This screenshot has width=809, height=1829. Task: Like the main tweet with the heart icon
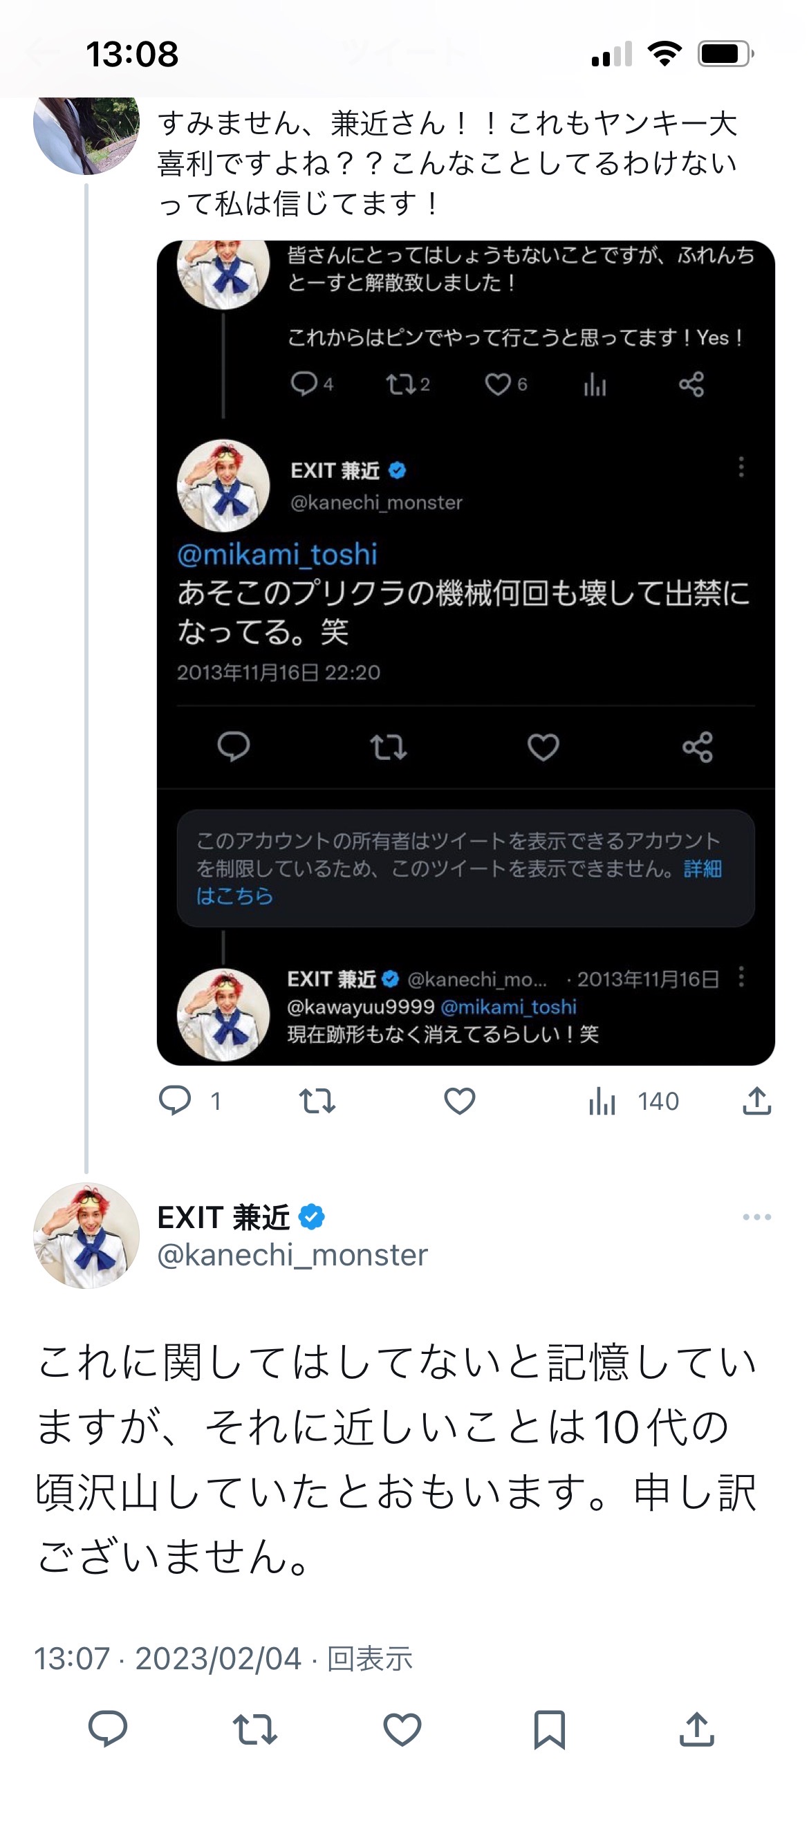tap(402, 1728)
